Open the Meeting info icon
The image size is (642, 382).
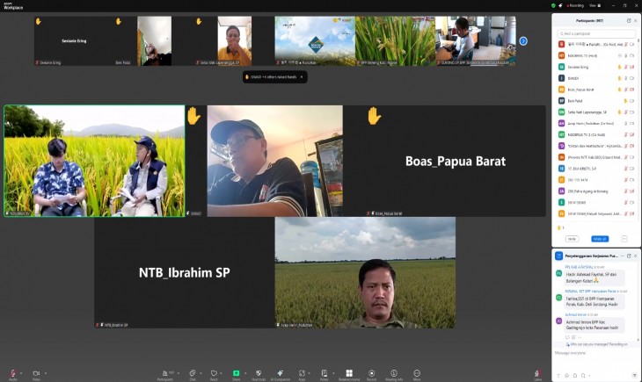click(394, 373)
